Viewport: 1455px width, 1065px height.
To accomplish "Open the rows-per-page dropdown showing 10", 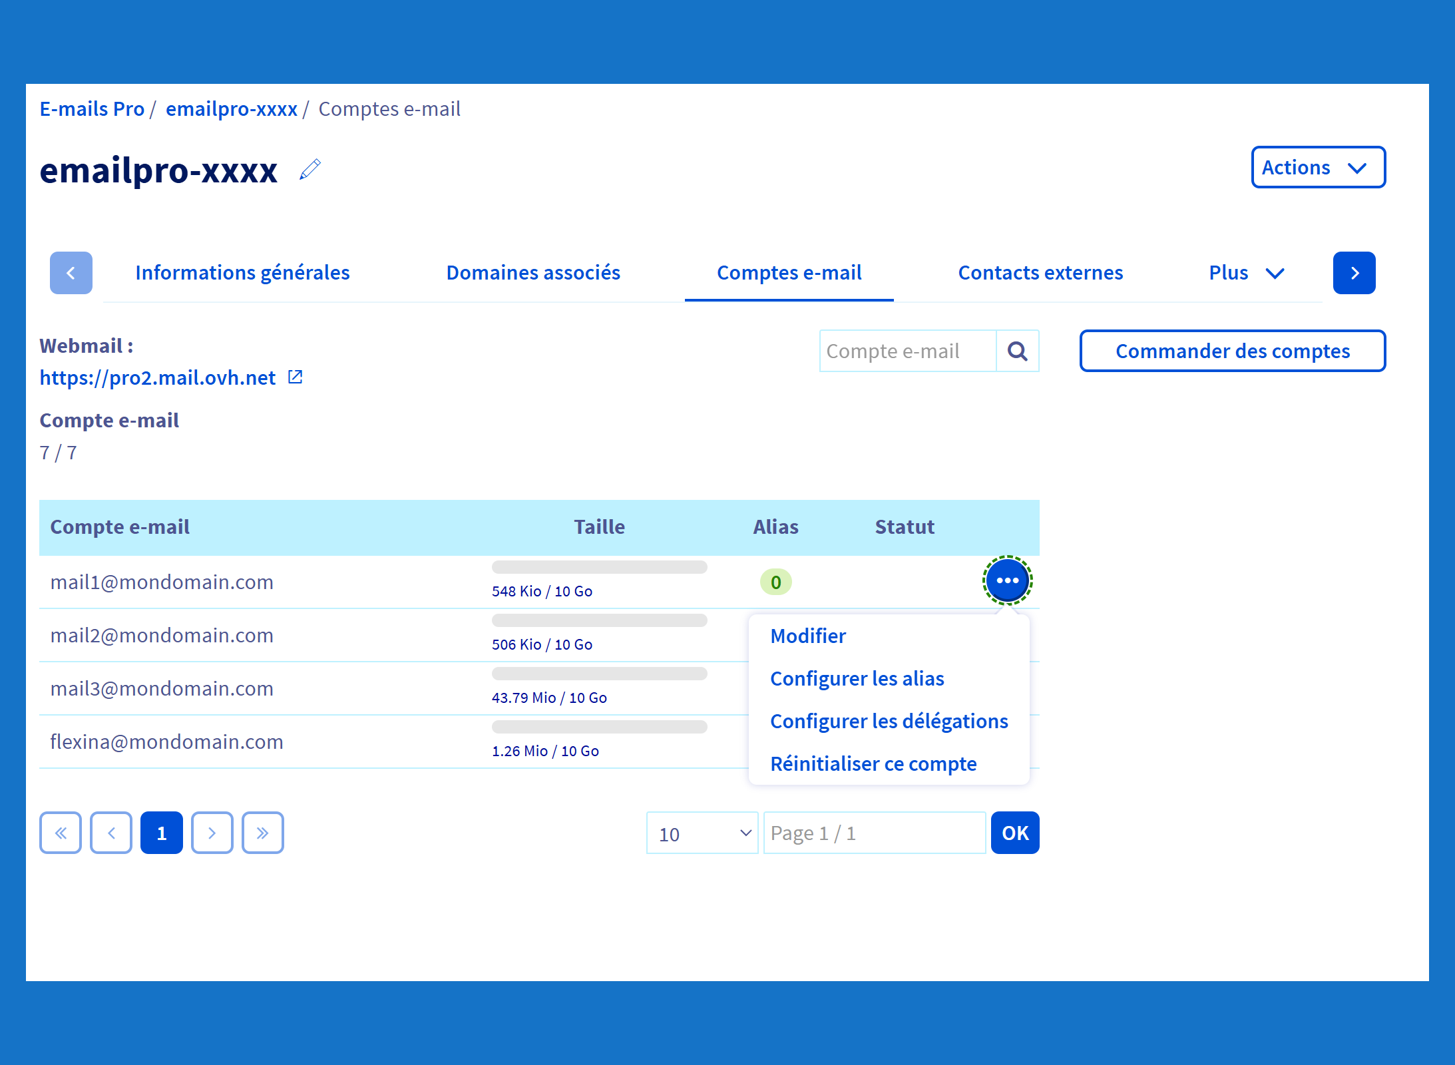I will [x=702, y=833].
